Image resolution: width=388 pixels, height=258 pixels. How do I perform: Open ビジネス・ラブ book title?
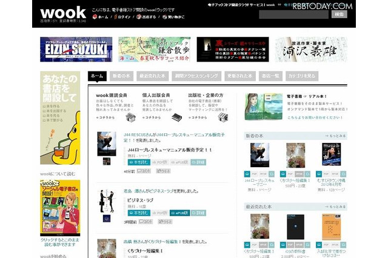click(140, 200)
